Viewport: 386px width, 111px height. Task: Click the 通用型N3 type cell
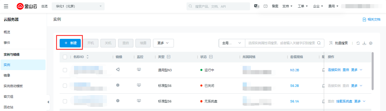click(x=165, y=70)
